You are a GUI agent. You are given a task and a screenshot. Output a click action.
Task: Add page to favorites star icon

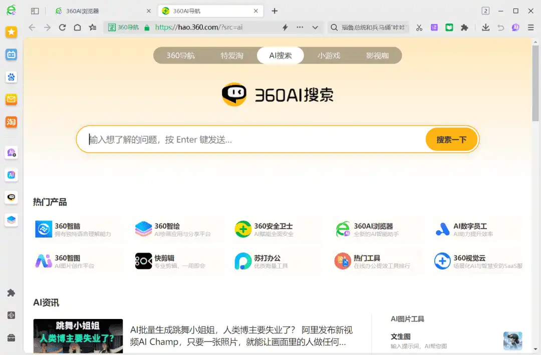click(93, 27)
